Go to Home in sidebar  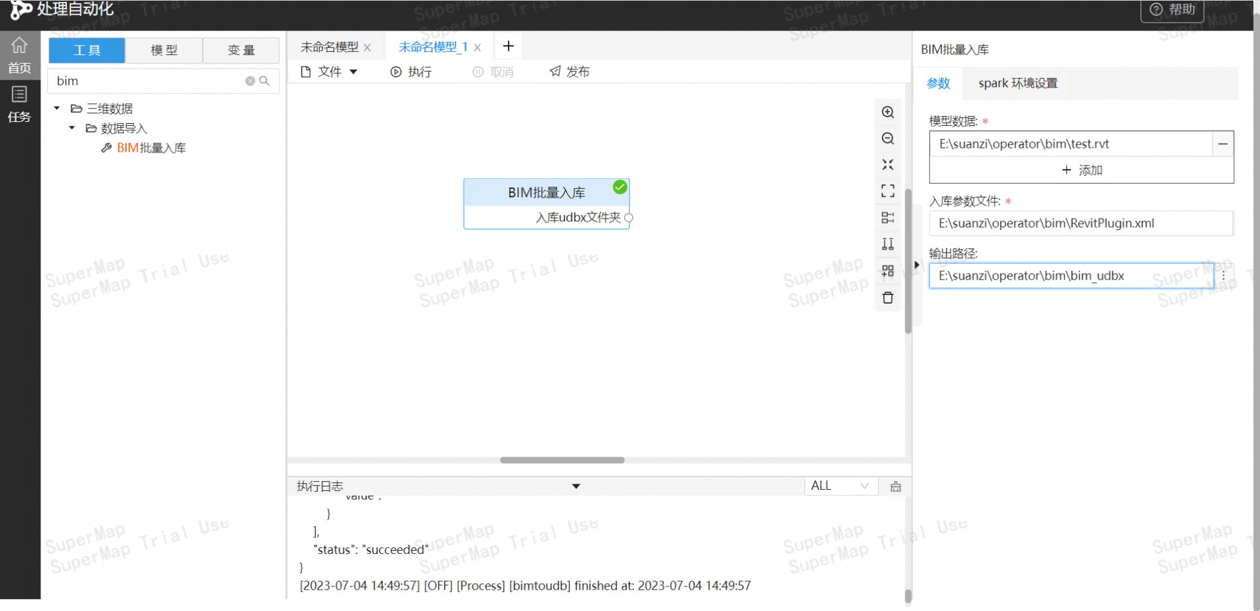pos(19,55)
